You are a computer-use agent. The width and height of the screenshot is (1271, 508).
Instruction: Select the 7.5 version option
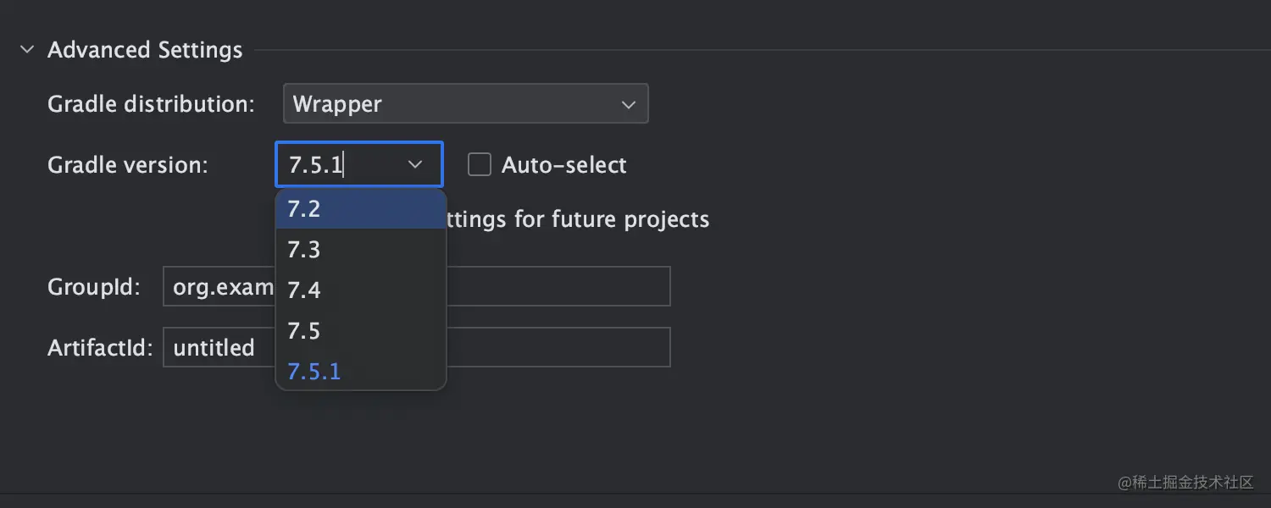pos(361,331)
